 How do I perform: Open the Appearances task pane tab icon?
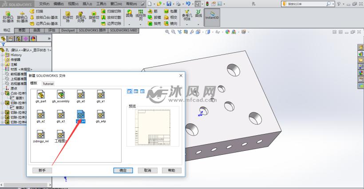point(361,73)
